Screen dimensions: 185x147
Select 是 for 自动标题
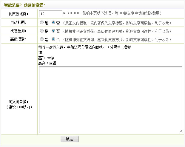[x=41, y=22]
